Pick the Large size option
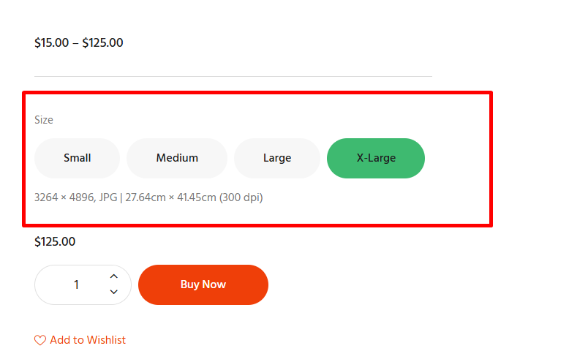The image size is (569, 362). click(277, 158)
